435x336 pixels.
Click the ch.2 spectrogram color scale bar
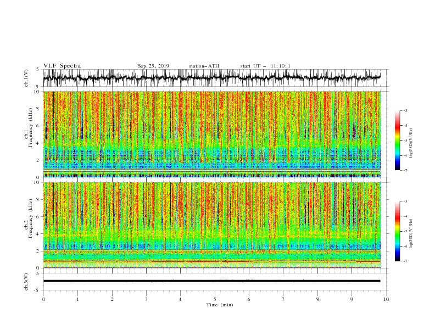point(397,231)
